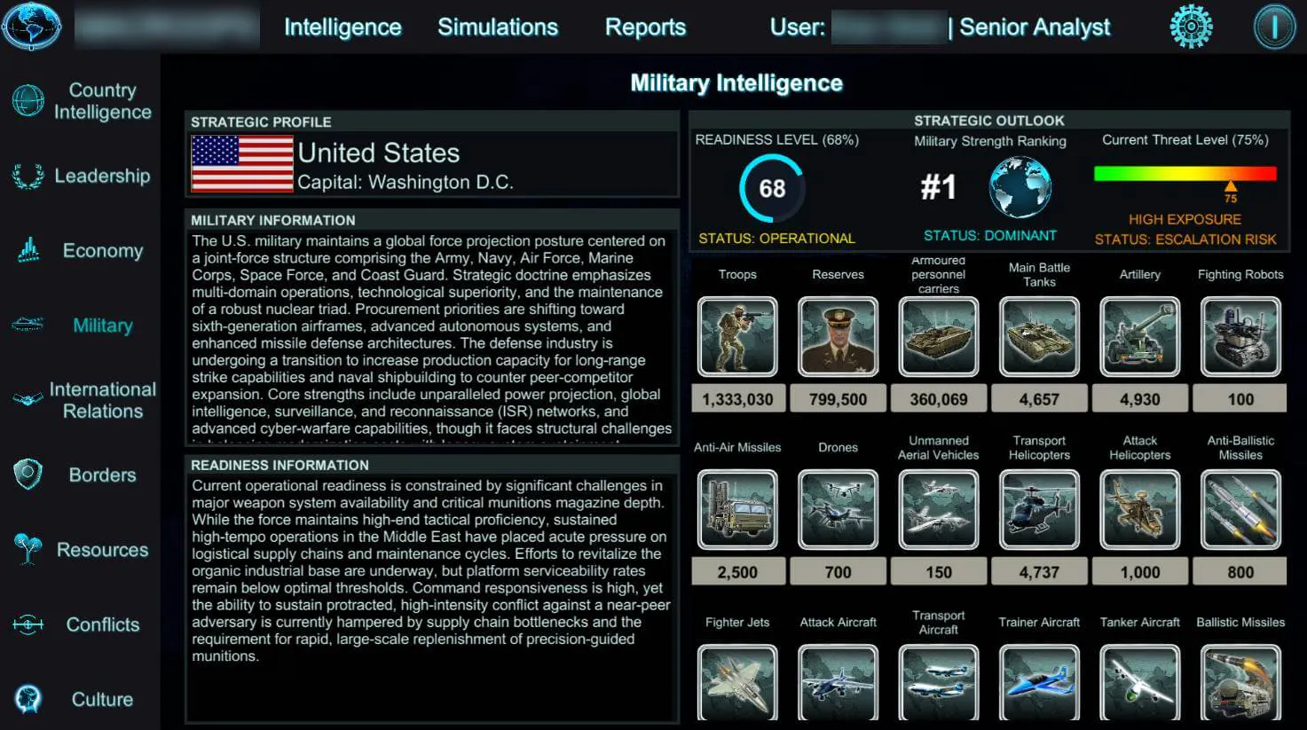Switch to the Military section
This screenshot has height=730, width=1307.
click(x=102, y=326)
